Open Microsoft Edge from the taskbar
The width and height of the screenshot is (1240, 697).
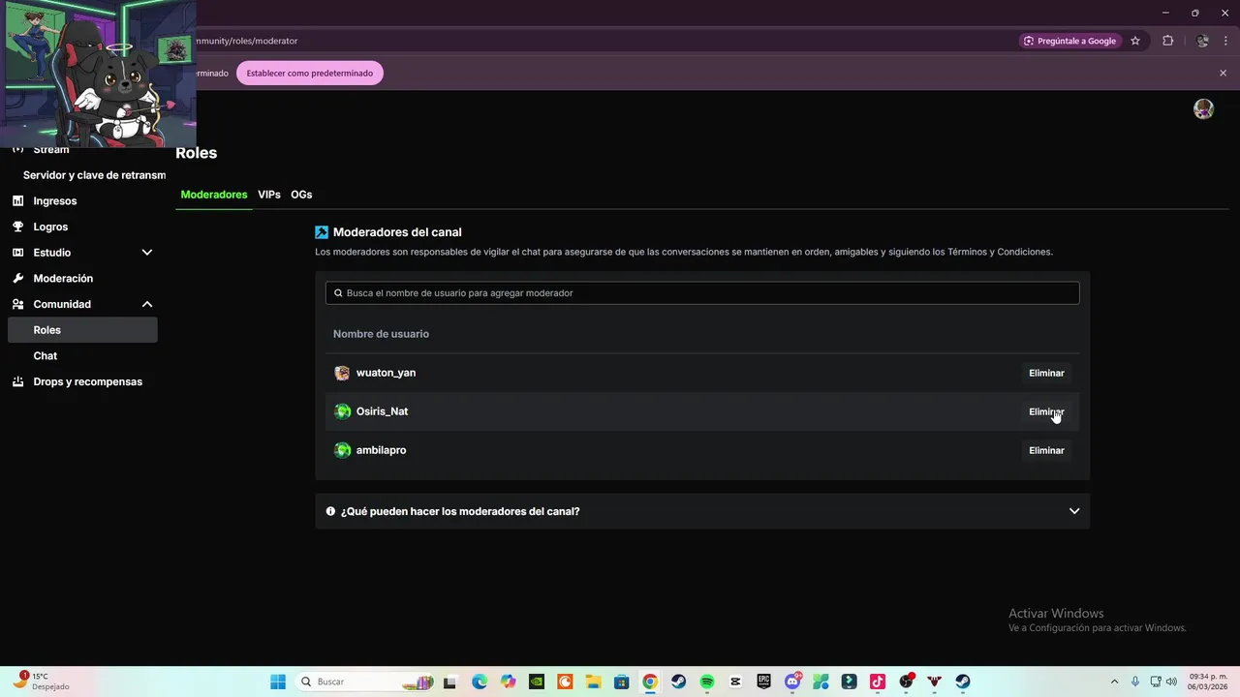[480, 682]
